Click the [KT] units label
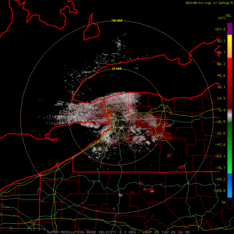 [x=222, y=18]
